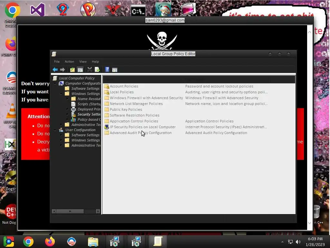The width and height of the screenshot is (330, 248).
Task: Show hidden tray icons arrow
Action: click(282, 242)
